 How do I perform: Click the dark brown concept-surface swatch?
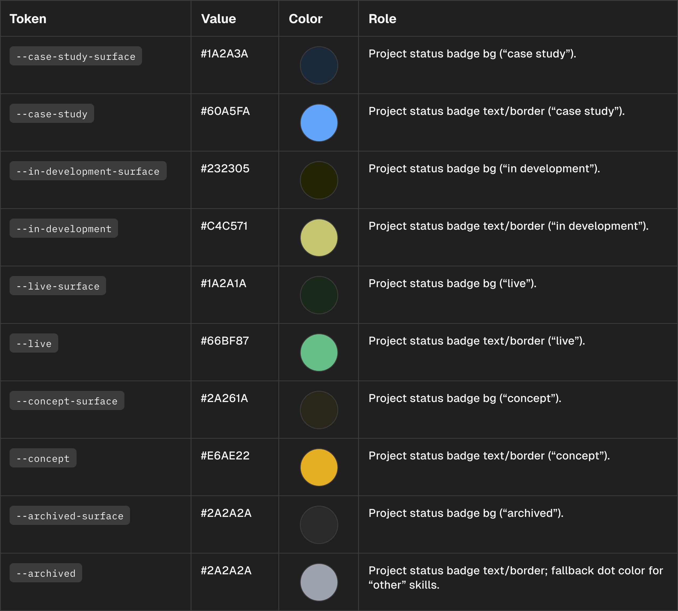(x=319, y=410)
